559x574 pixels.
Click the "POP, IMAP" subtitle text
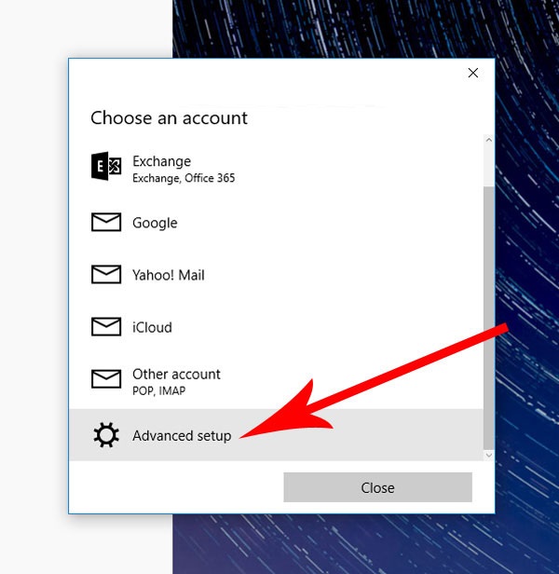click(159, 391)
